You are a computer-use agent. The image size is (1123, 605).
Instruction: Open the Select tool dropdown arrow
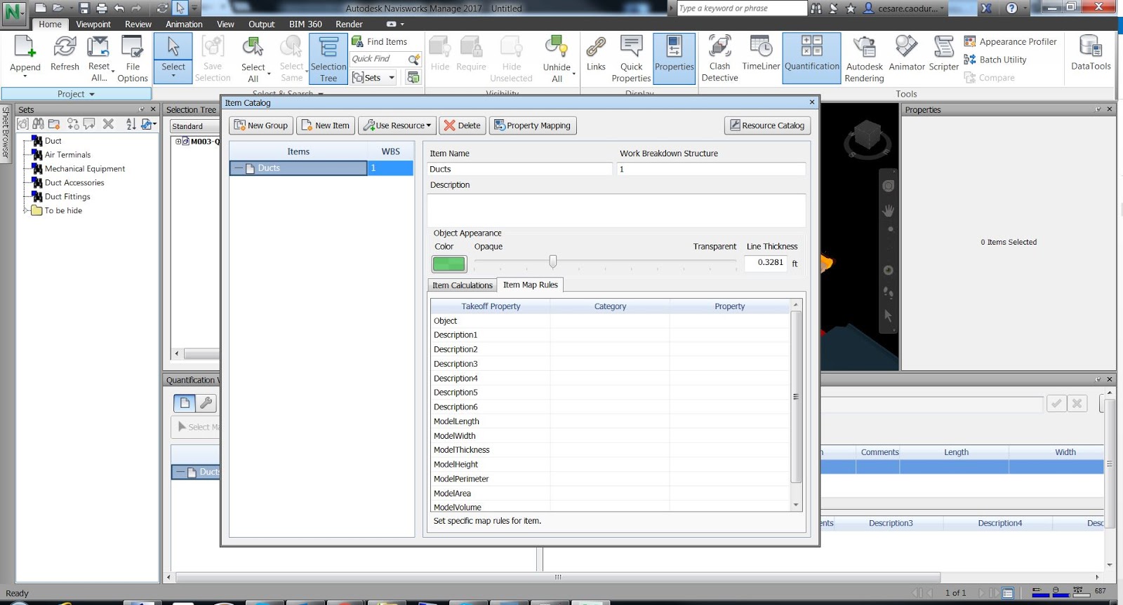coord(173,76)
